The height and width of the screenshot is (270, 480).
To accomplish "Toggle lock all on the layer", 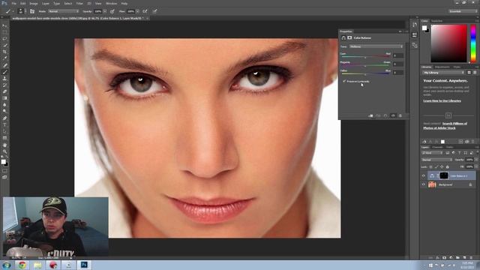I will pyautogui.click(x=448, y=166).
